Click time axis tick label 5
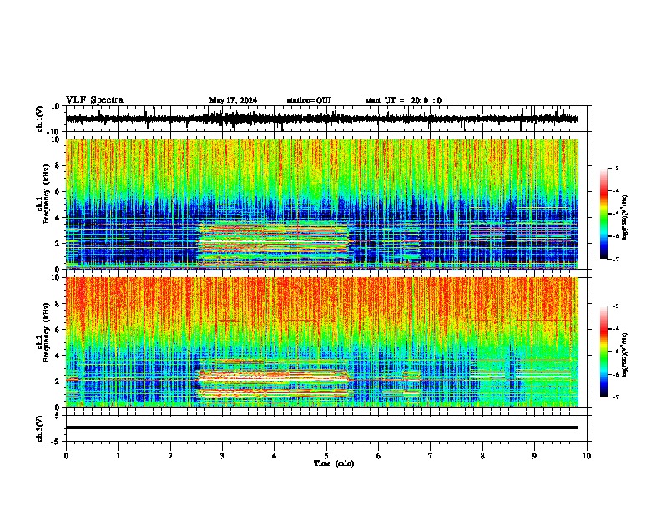Image resolution: width=661 pixels, height=511 pixels. pos(326,456)
